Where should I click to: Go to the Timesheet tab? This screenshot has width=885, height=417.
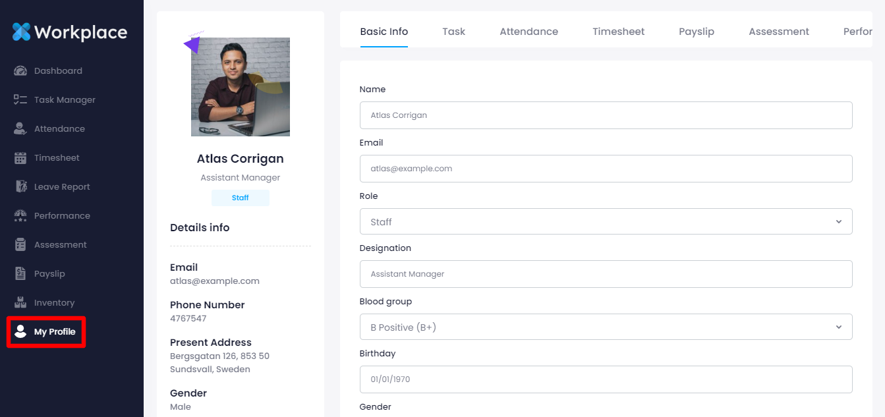[x=618, y=32]
